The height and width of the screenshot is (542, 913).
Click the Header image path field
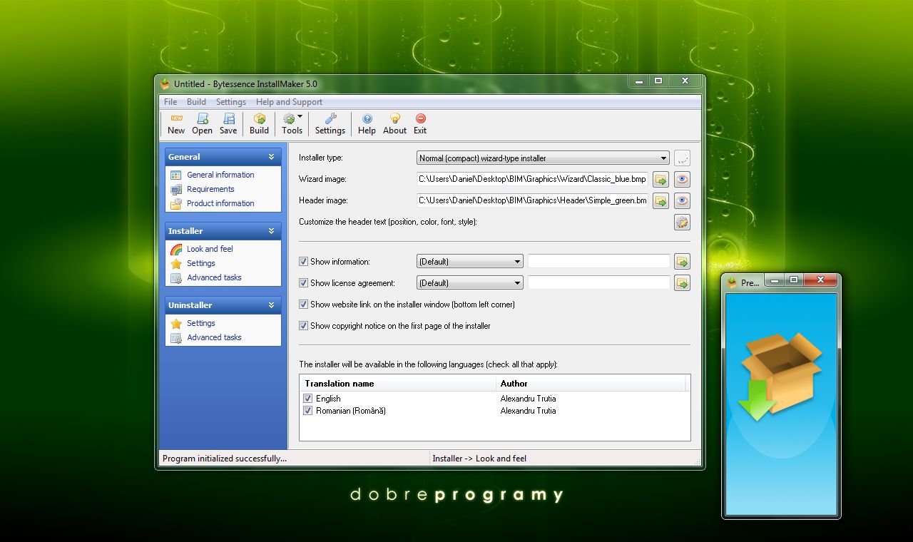coord(533,201)
